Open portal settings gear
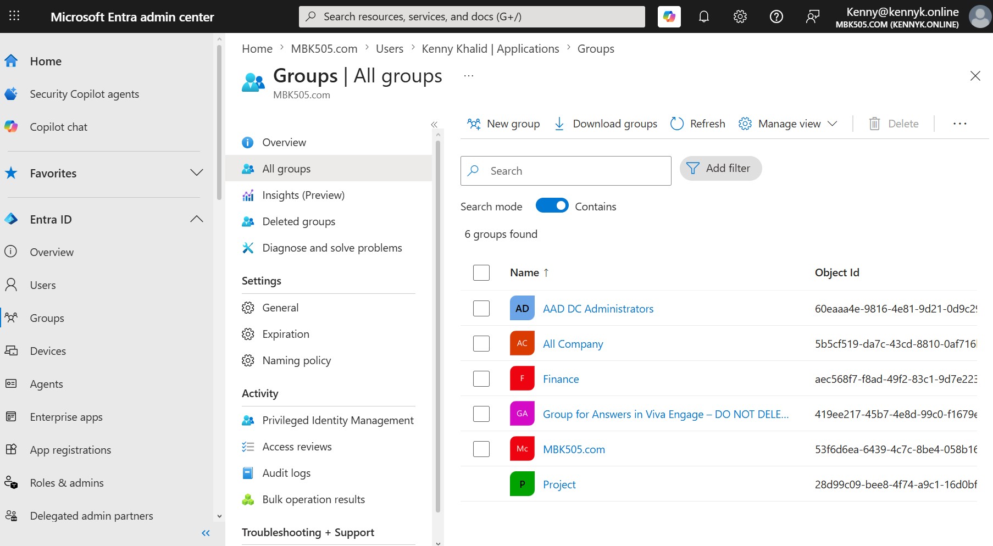The height and width of the screenshot is (546, 993). point(740,16)
